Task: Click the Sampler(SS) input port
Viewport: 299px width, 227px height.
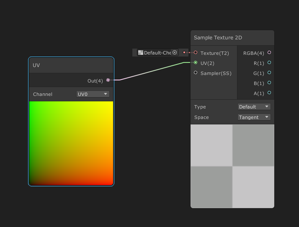Action: (x=196, y=73)
